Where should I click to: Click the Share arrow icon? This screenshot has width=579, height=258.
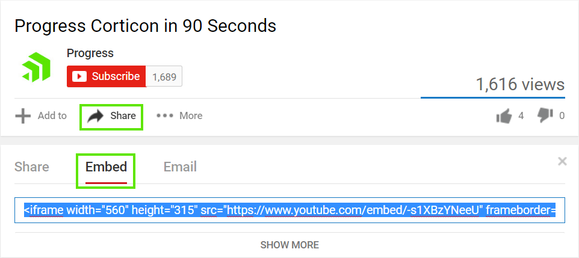pyautogui.click(x=95, y=116)
